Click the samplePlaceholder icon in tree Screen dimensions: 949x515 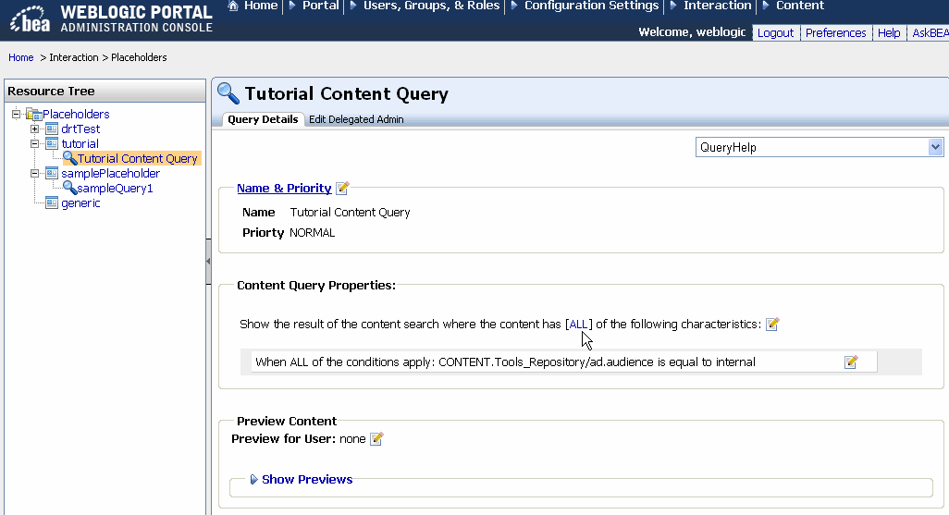point(52,173)
